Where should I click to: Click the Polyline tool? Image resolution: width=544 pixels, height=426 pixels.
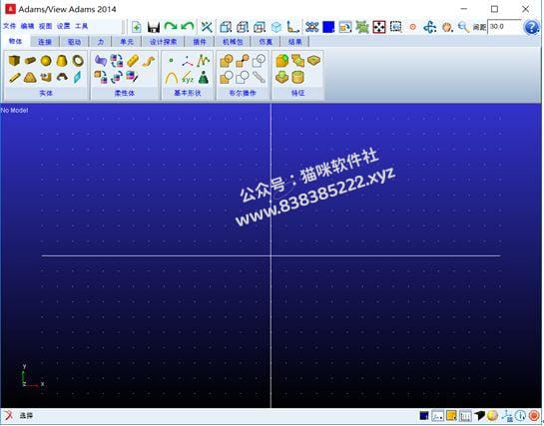tap(204, 61)
